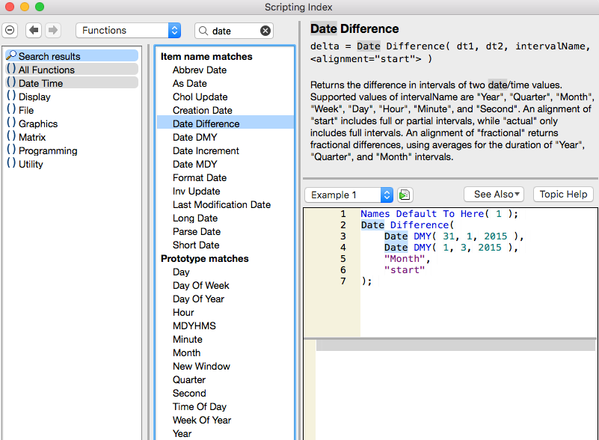Click the collapse minus circle icon
Screen dimensions: 599x440
pos(10,31)
